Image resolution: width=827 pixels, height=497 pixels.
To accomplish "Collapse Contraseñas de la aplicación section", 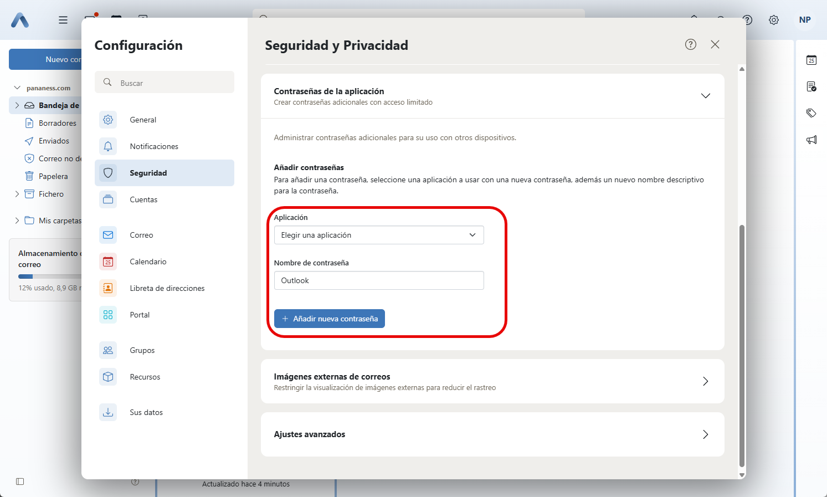I will tap(705, 96).
